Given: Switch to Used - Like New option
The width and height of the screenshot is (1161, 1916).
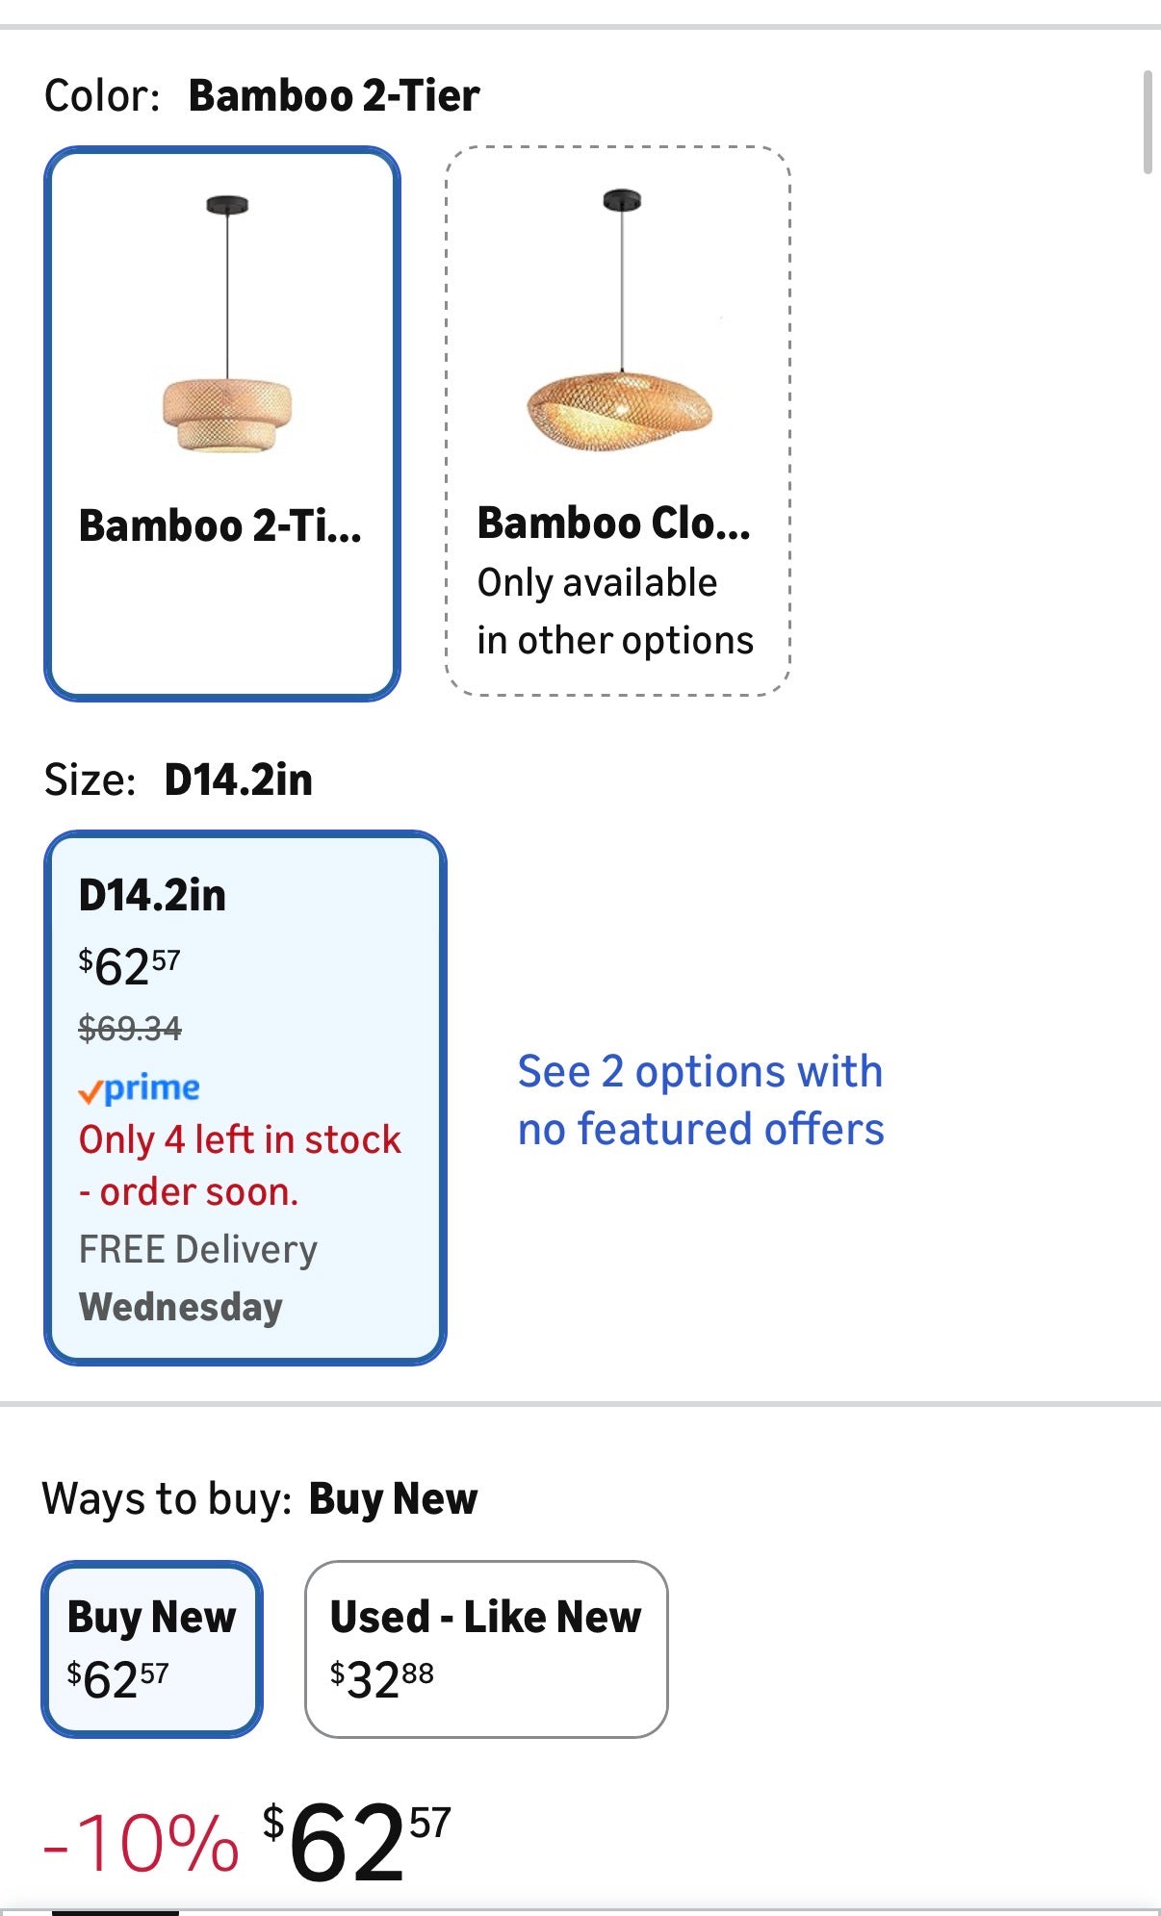Looking at the screenshot, I should pos(486,1648).
